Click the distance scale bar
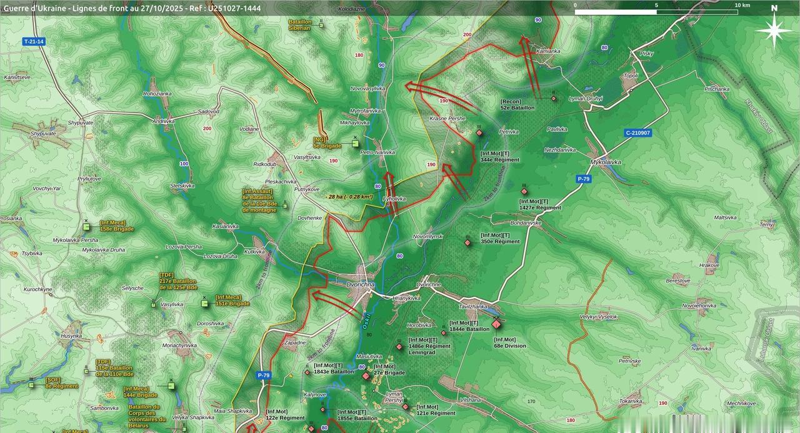 (656, 12)
